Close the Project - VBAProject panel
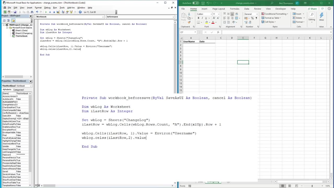Screen dimensions: 334x188 tap(31, 16)
